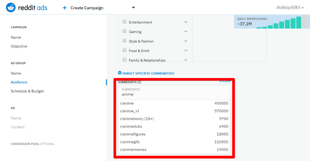The image size is (310, 161).
Task: Expand the Entertainment category chevron
Action: pos(186,22)
